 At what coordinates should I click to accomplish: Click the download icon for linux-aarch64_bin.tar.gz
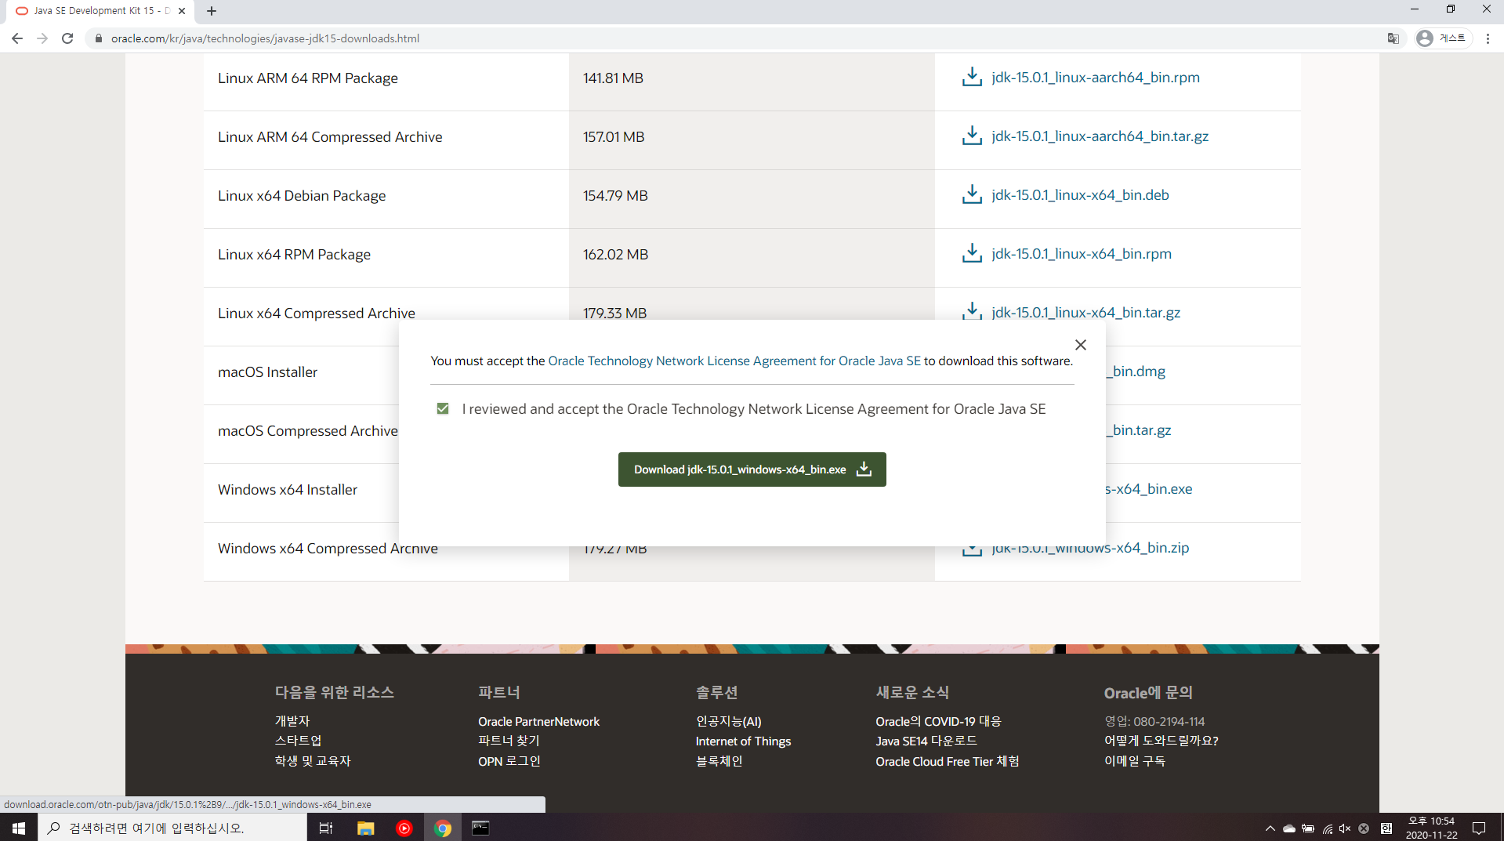[972, 136]
